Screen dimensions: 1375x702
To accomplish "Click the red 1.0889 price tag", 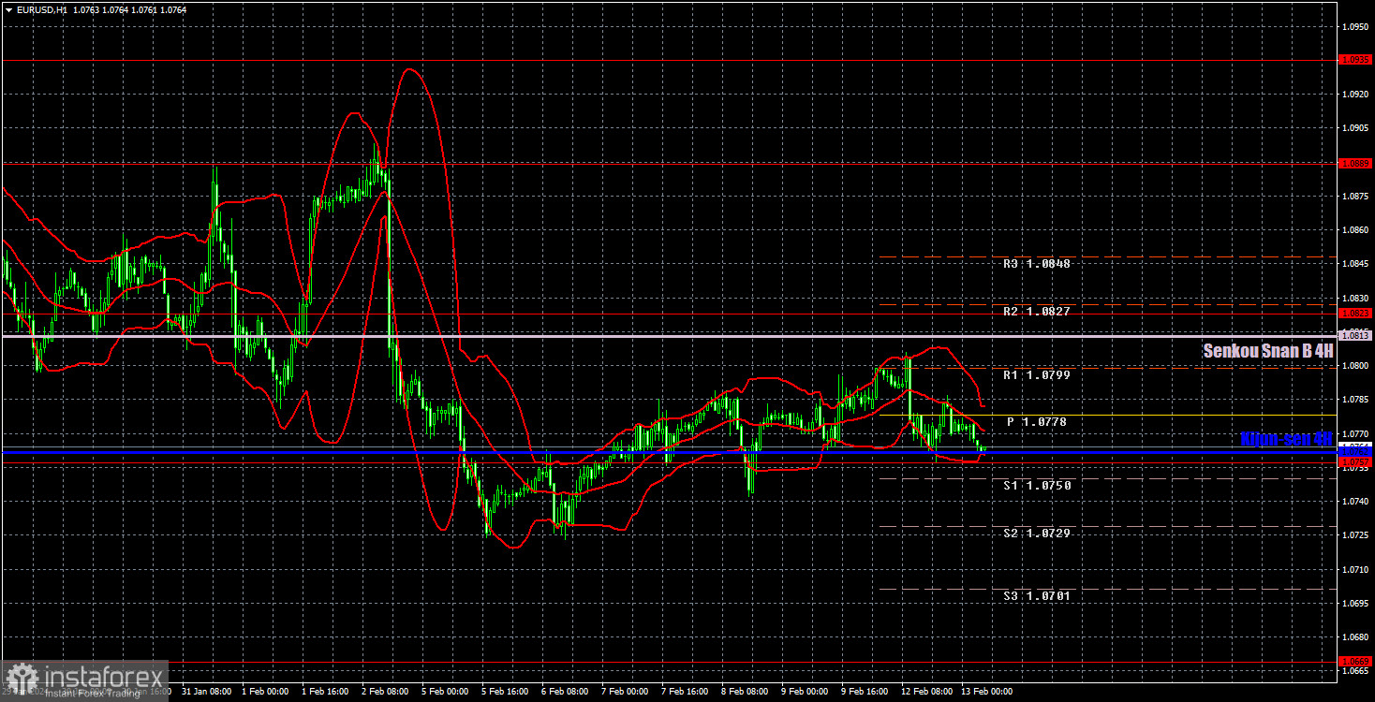I will point(1355,163).
